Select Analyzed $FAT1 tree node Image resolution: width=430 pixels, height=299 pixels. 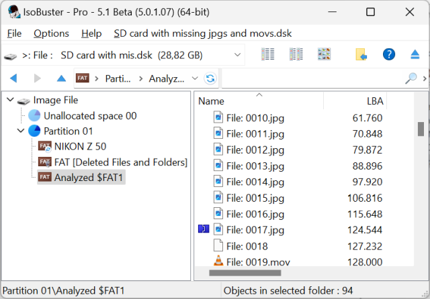coord(88,178)
